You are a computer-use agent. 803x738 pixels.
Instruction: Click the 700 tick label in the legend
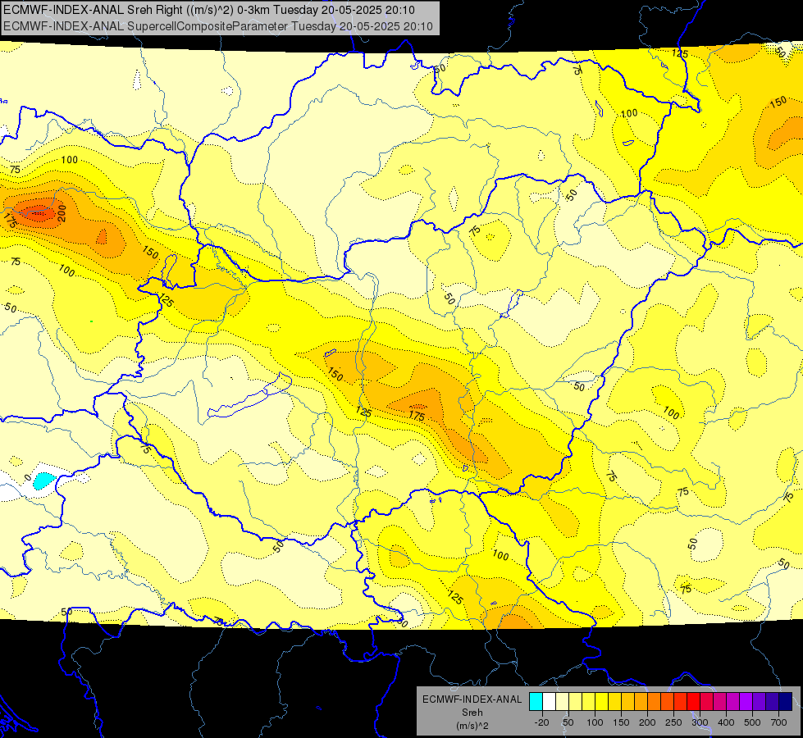point(778,722)
